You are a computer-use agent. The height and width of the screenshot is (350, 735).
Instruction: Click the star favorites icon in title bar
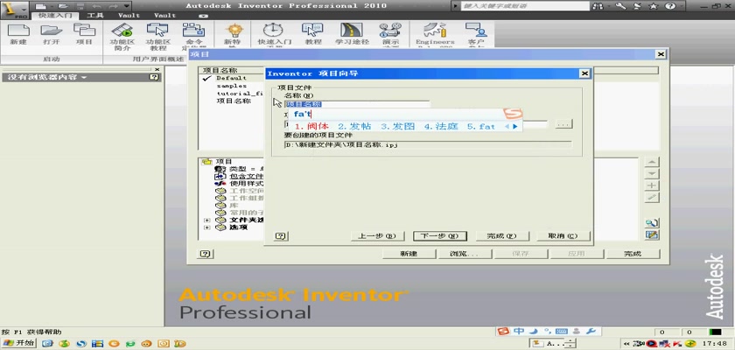[653, 6]
